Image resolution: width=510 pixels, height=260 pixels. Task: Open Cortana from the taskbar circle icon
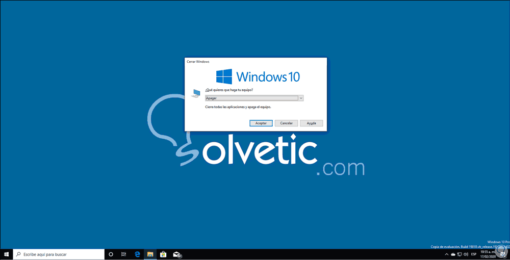click(x=111, y=254)
